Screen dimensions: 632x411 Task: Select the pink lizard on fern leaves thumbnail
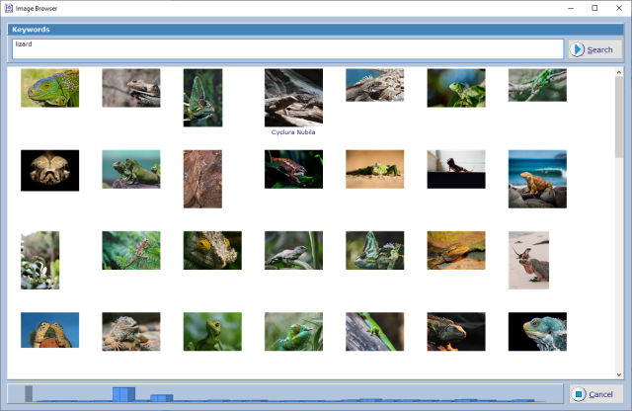(x=131, y=251)
